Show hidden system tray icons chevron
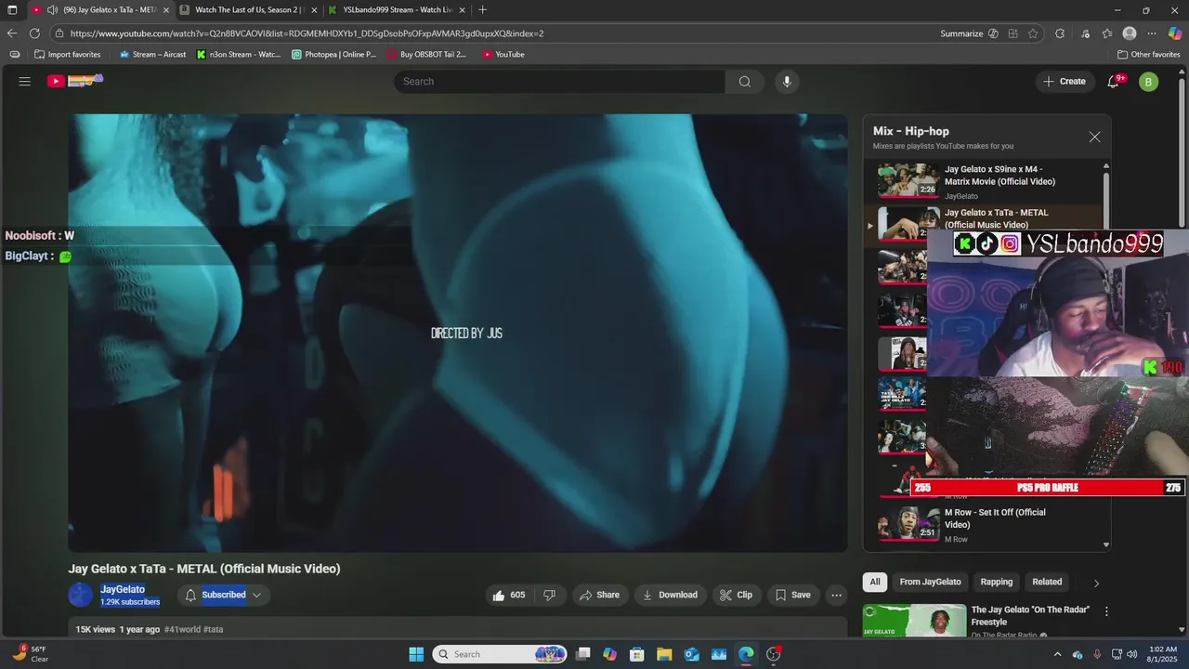 1057,654
